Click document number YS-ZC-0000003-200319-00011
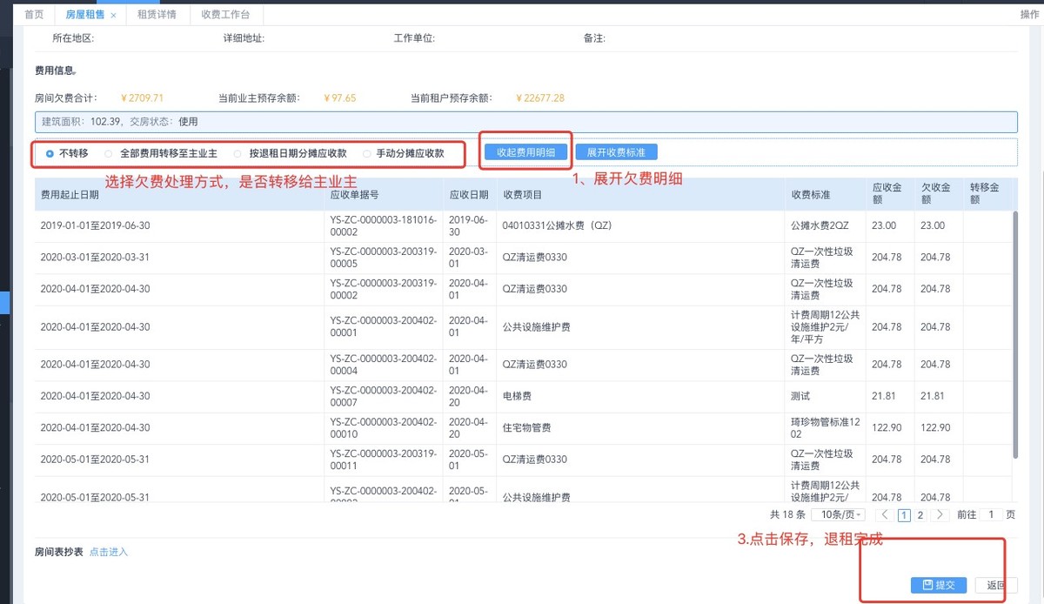The width and height of the screenshot is (1044, 604). (x=384, y=460)
